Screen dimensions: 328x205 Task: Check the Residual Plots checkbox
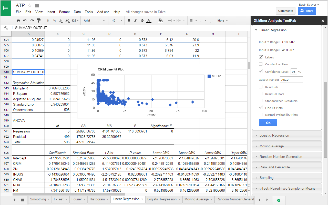[x=261, y=94]
